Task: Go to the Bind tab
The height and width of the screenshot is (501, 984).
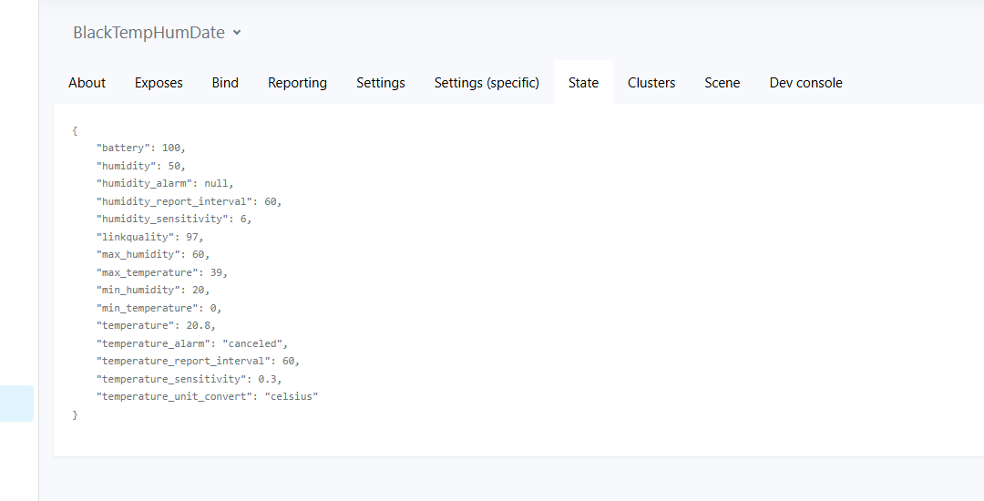Action: 225,83
